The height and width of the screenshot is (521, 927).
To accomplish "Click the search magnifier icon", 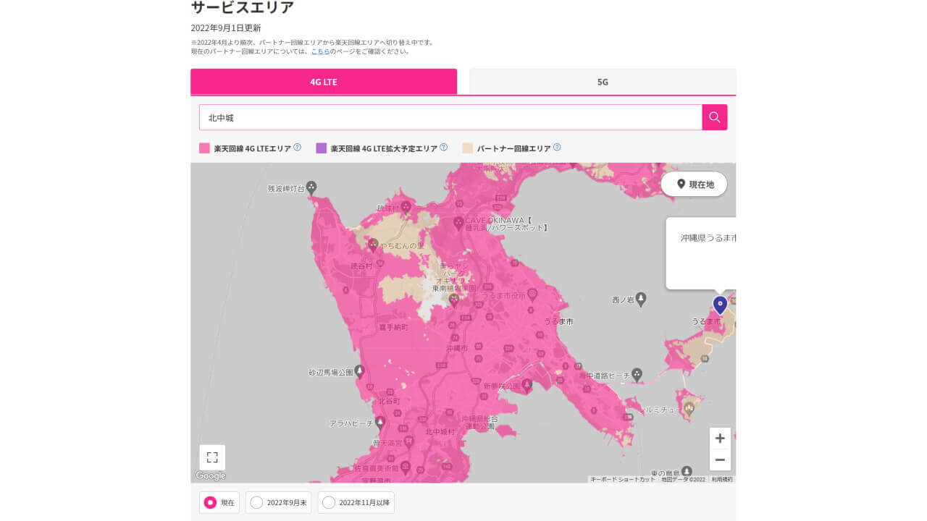I will point(714,117).
